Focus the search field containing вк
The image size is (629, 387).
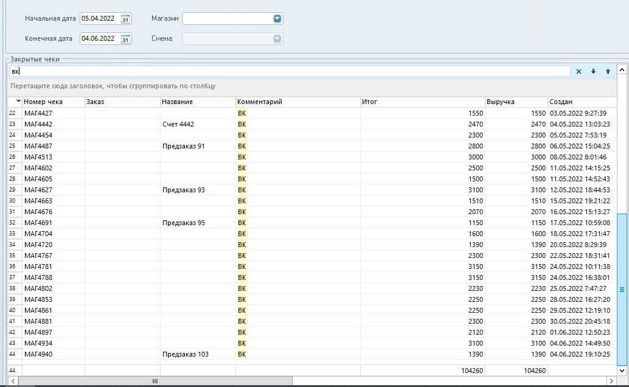click(290, 71)
